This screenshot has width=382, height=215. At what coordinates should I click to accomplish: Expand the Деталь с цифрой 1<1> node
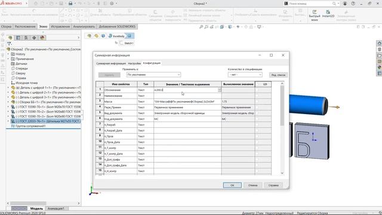coord(8,88)
